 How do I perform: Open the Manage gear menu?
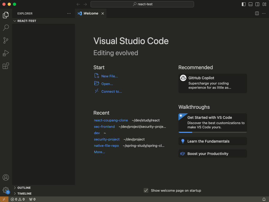[x=6, y=190]
